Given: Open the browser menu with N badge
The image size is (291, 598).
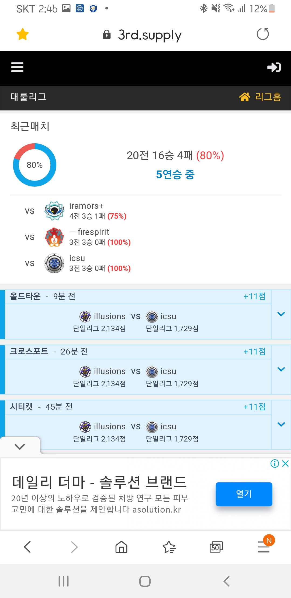Looking at the screenshot, I should (264, 547).
